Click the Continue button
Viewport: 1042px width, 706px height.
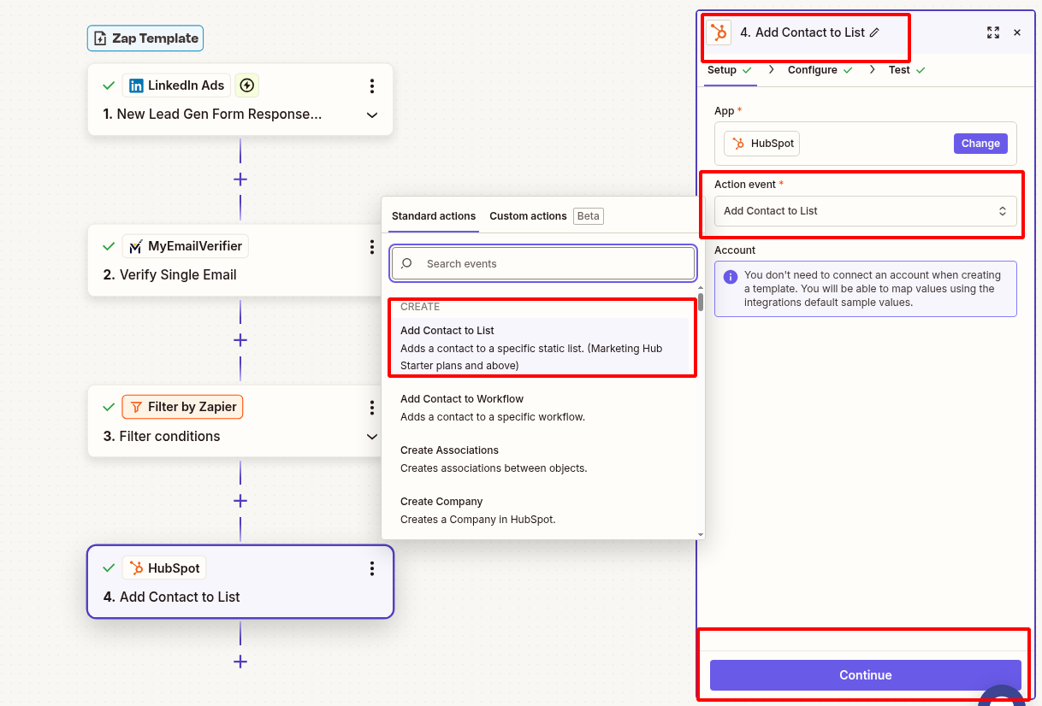865,674
